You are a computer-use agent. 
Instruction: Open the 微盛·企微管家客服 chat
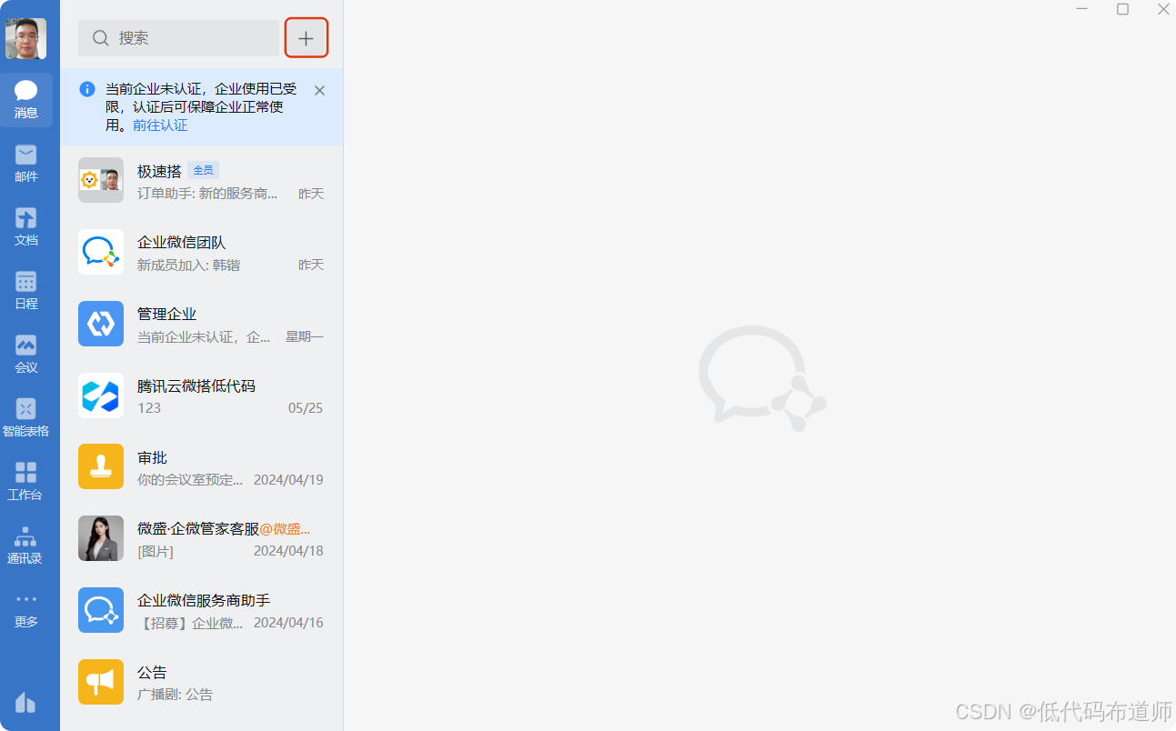tap(201, 538)
